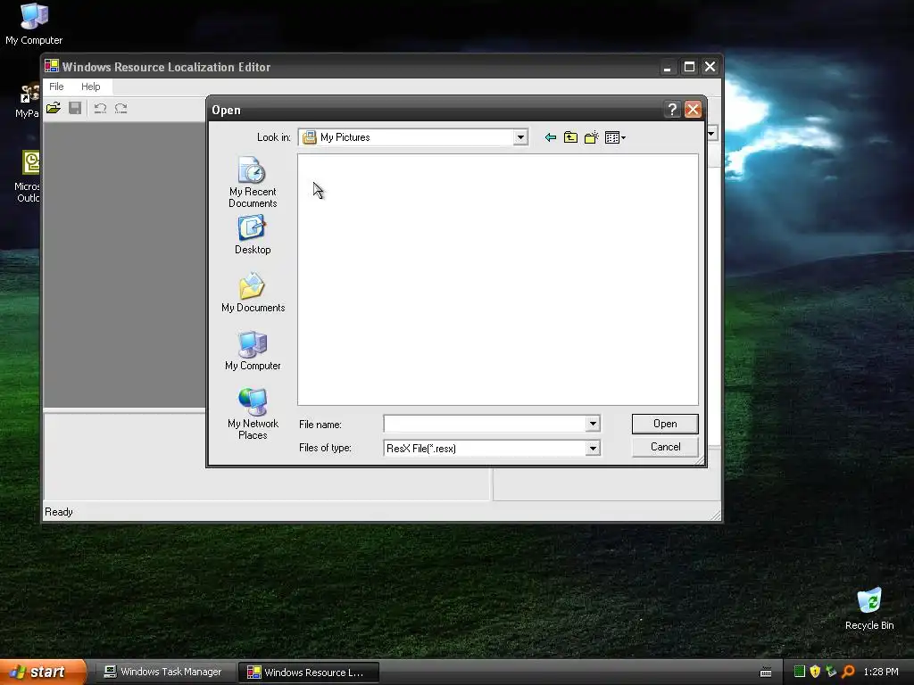Click the Cancel button in dialog
This screenshot has width=914, height=685.
665,447
